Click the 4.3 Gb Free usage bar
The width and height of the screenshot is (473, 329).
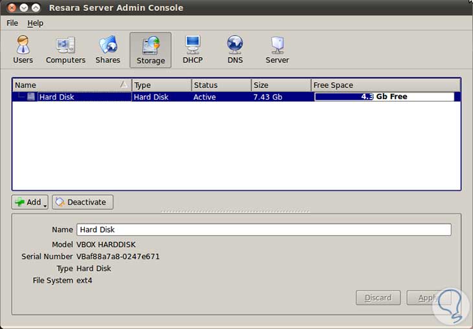coord(384,96)
